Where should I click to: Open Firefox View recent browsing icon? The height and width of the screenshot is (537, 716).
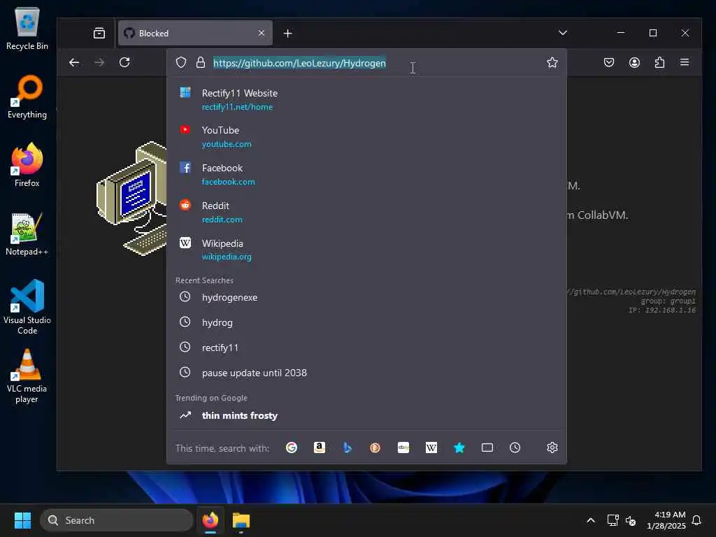(x=99, y=33)
